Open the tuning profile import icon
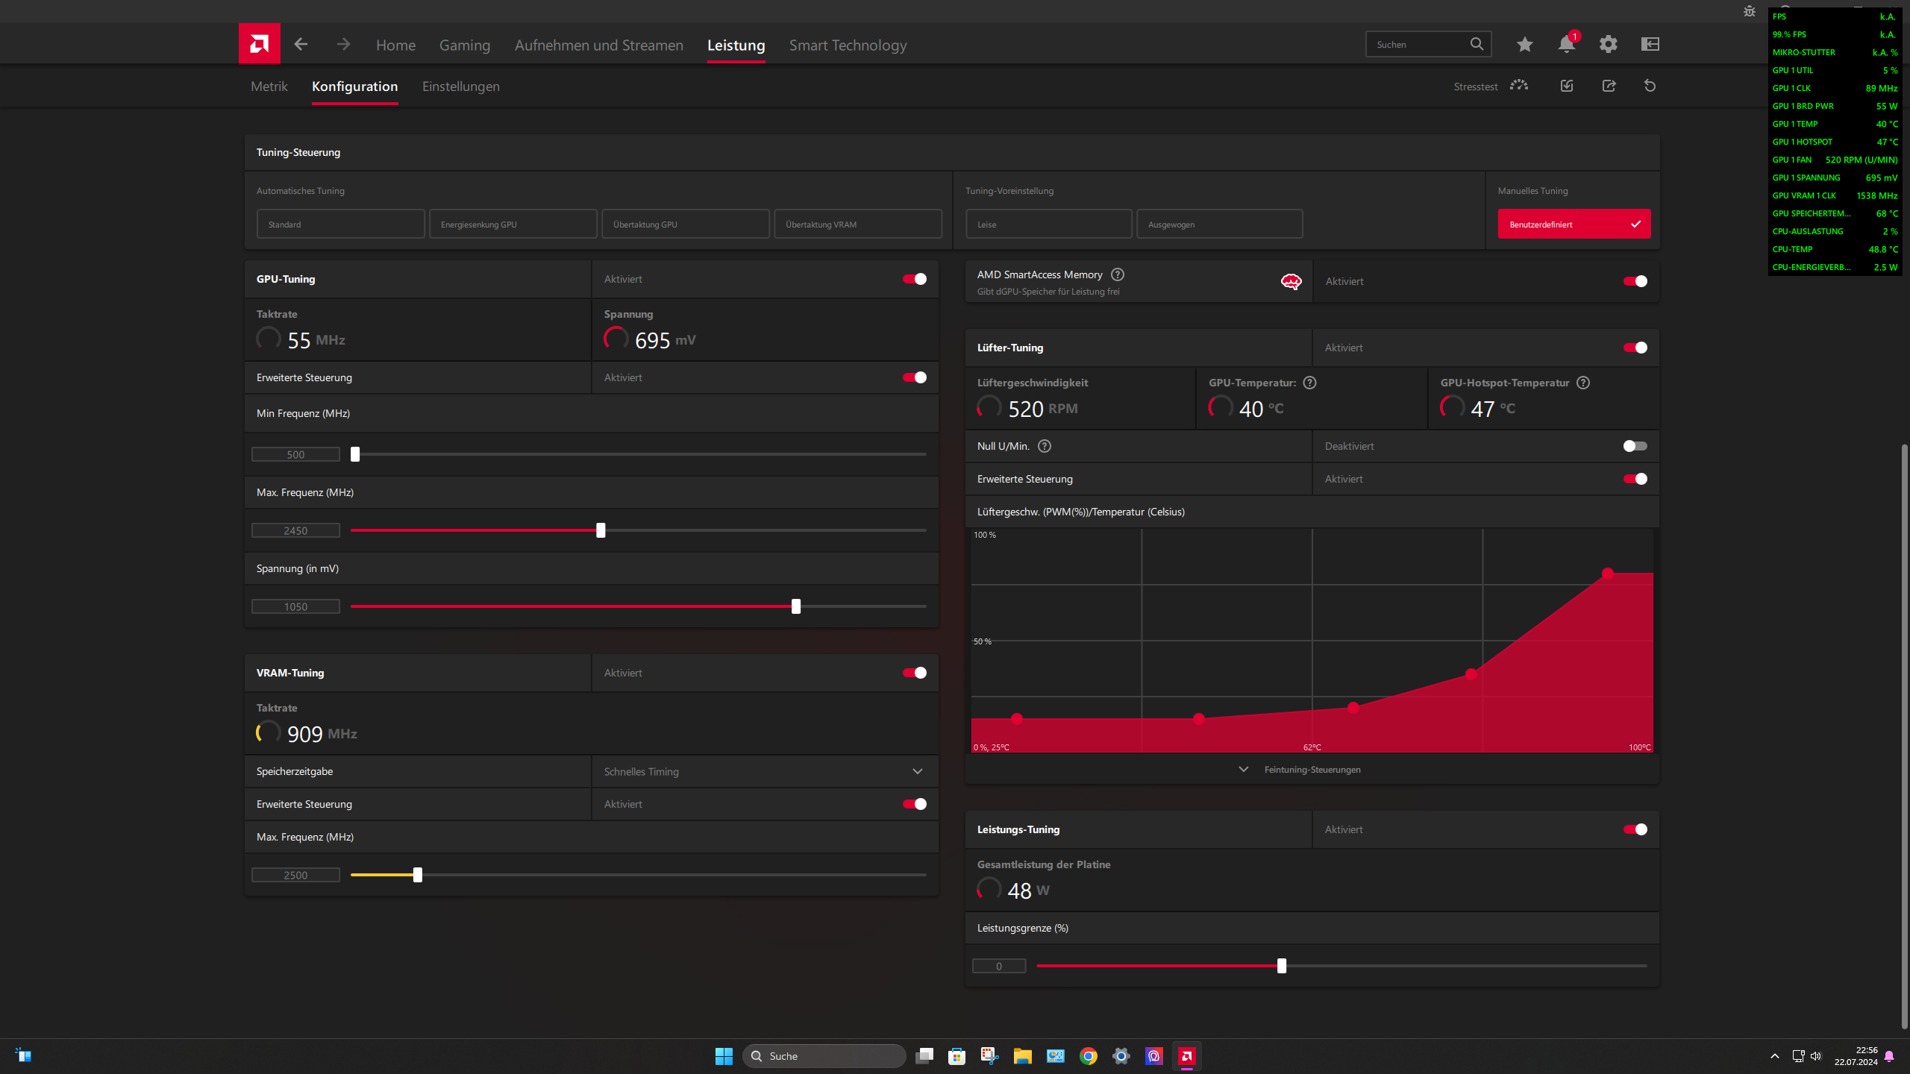The image size is (1910, 1074). tap(1566, 86)
